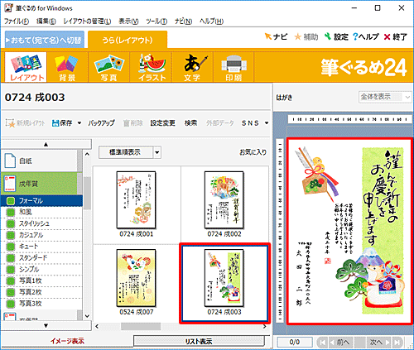Click the 検索 search button
Viewport: 414px width, 350px height.
(190, 123)
